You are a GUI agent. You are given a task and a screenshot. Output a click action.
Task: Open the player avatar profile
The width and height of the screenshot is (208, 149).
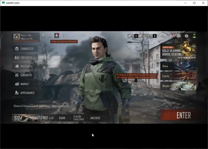tap(17, 37)
